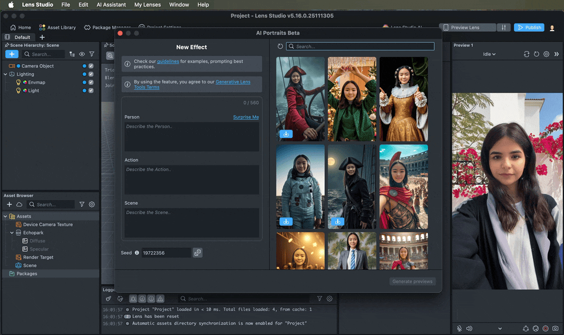Screen dimensions: 564x335
Task: Click the Describe the Person text field
Action: tap(192, 137)
